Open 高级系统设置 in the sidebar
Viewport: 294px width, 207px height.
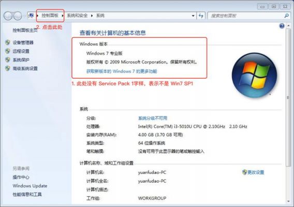click(25, 68)
